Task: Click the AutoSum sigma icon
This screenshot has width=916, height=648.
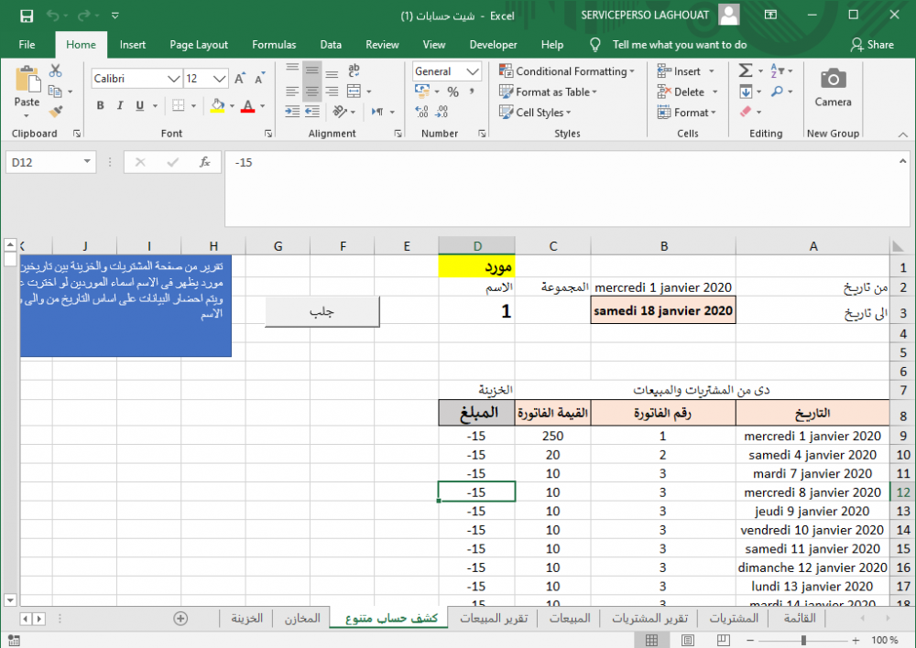Action: click(746, 70)
